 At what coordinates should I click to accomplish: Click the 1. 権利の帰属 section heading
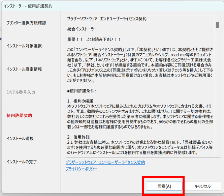pos(80,101)
